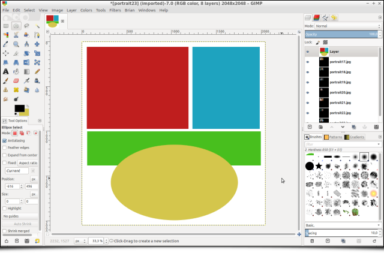Select the Crop tool
The image size is (384, 253).
coord(16,53)
